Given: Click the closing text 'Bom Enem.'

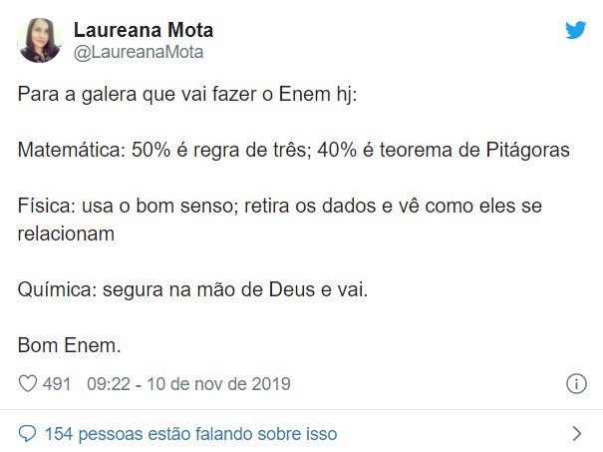Looking at the screenshot, I should tap(69, 345).
